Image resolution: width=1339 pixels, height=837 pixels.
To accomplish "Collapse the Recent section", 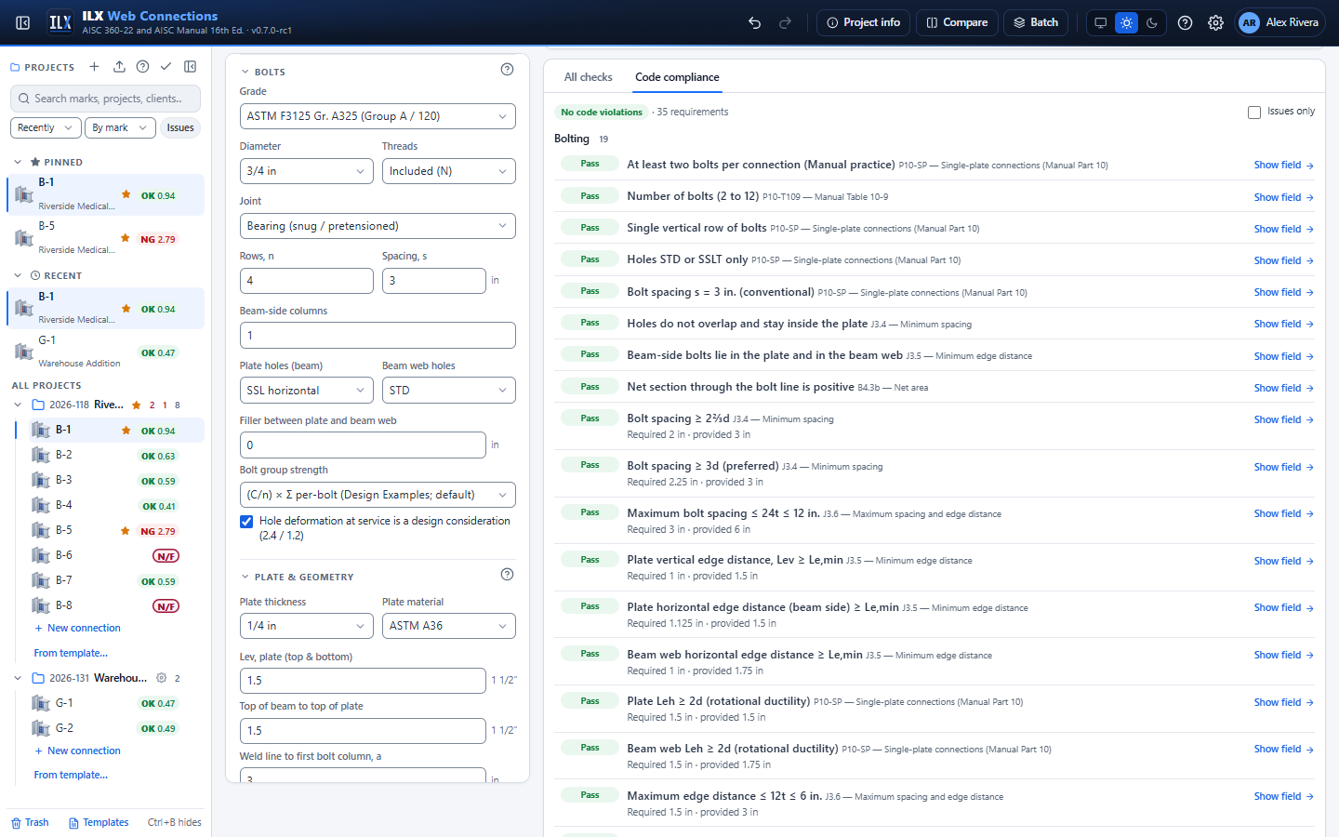I will tap(18, 275).
